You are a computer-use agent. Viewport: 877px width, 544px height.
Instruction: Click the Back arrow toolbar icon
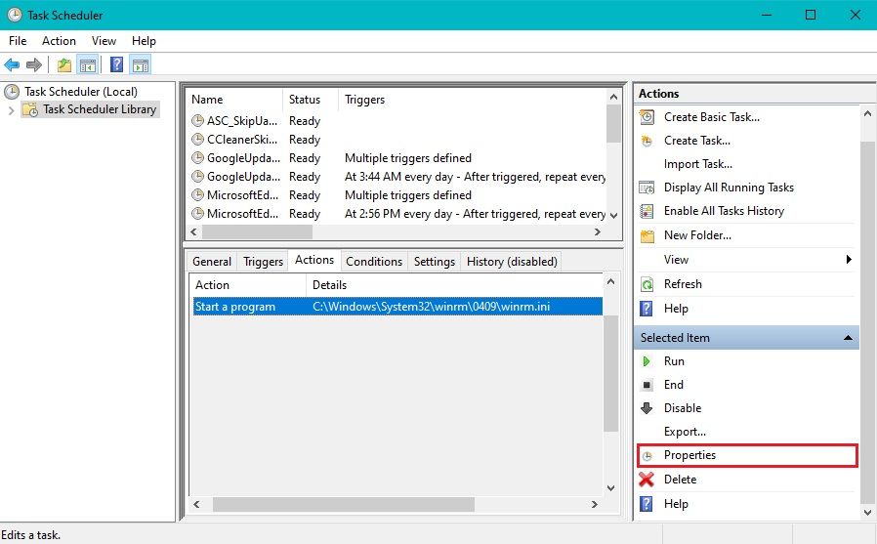click(x=12, y=65)
